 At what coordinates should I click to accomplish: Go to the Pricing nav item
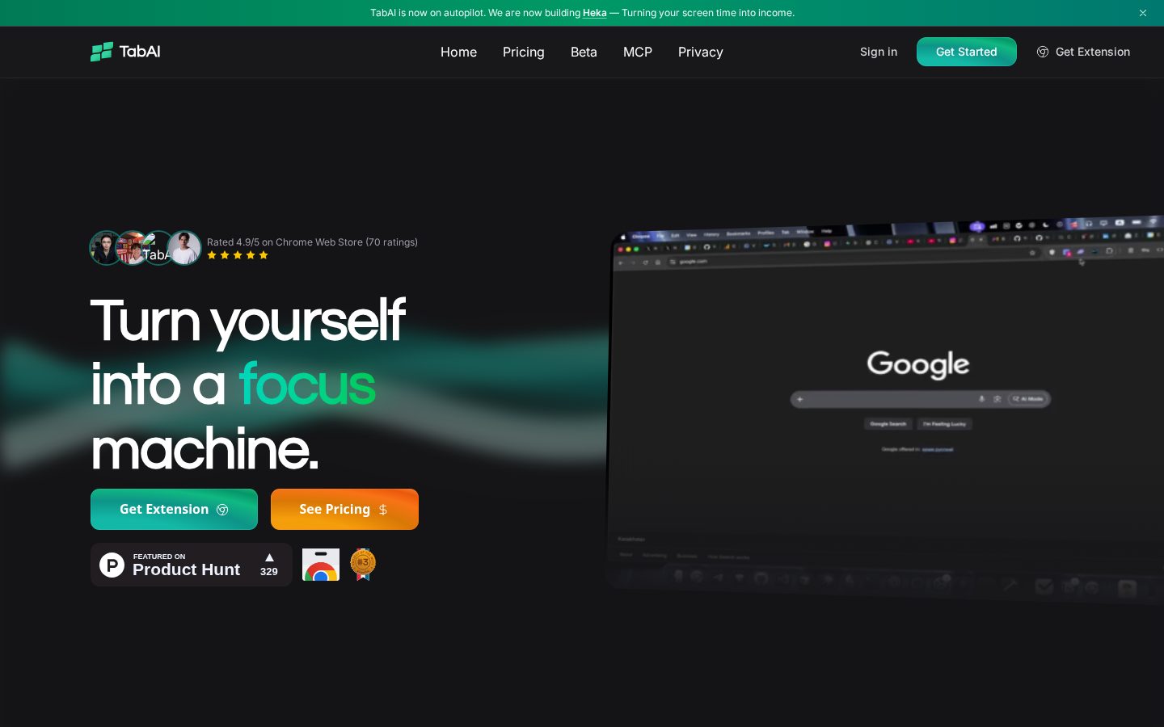point(524,52)
